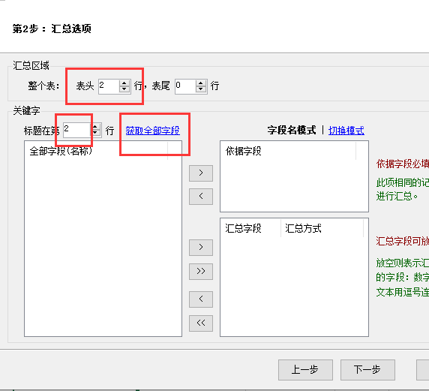
Task: Go back with 上一步 button
Action: [x=305, y=370]
